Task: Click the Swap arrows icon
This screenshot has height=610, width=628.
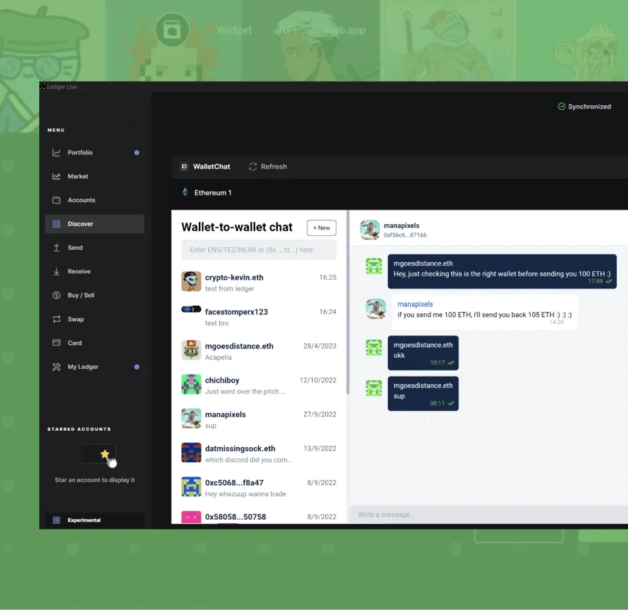Action: (x=56, y=319)
